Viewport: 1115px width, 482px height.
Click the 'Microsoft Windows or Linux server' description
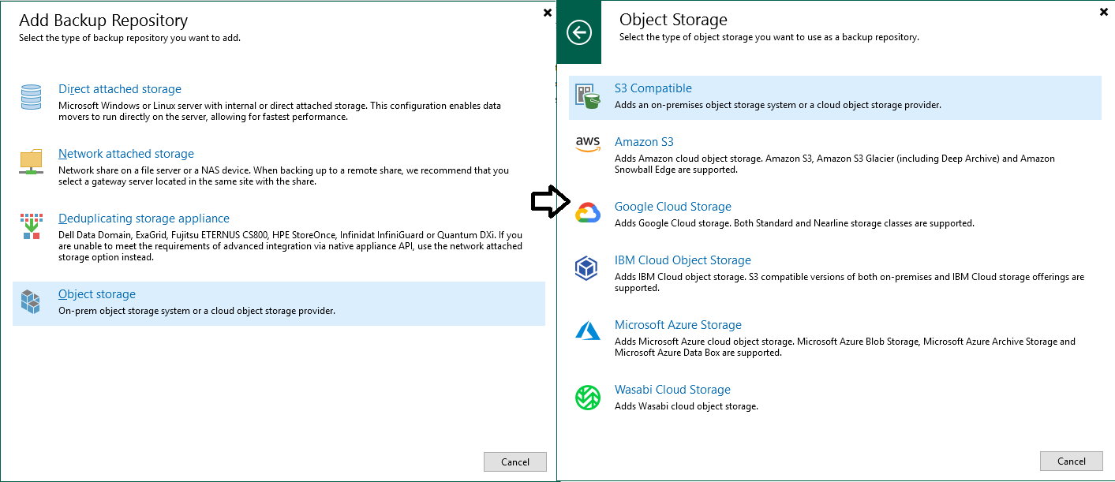280,111
